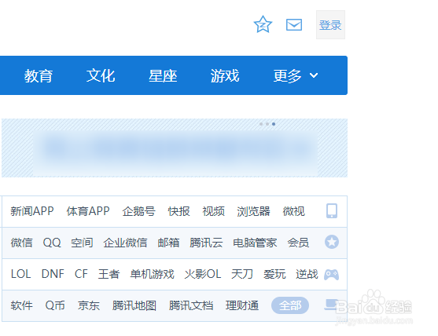
Task: Open the 会员 link
Action: pyautogui.click(x=298, y=243)
